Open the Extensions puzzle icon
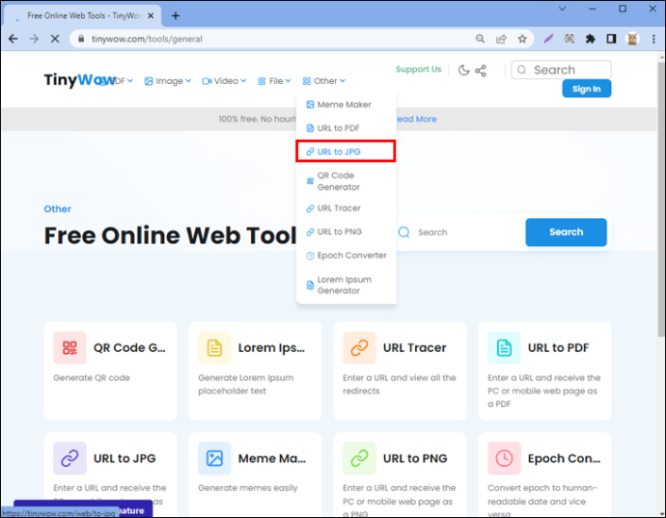Image resolution: width=666 pixels, height=518 pixels. (591, 39)
